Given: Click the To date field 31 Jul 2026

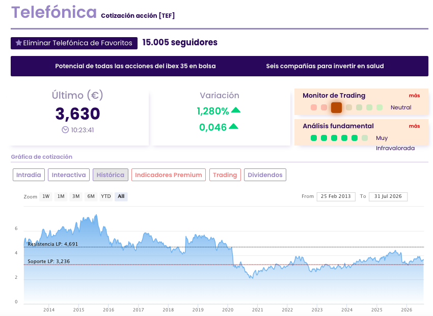Looking at the screenshot, I should 388,196.
